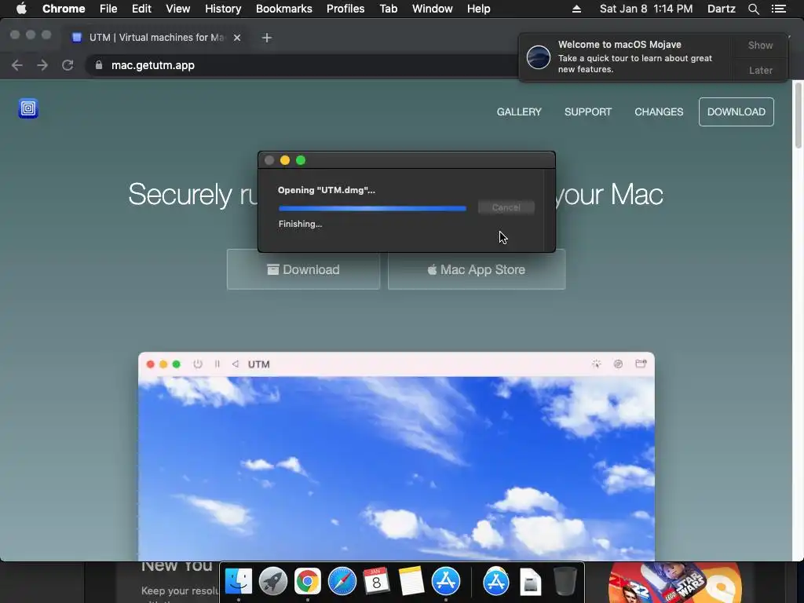Image resolution: width=804 pixels, height=603 pixels.
Task: Click the green zoom button on the dialog
Action: 301,160
